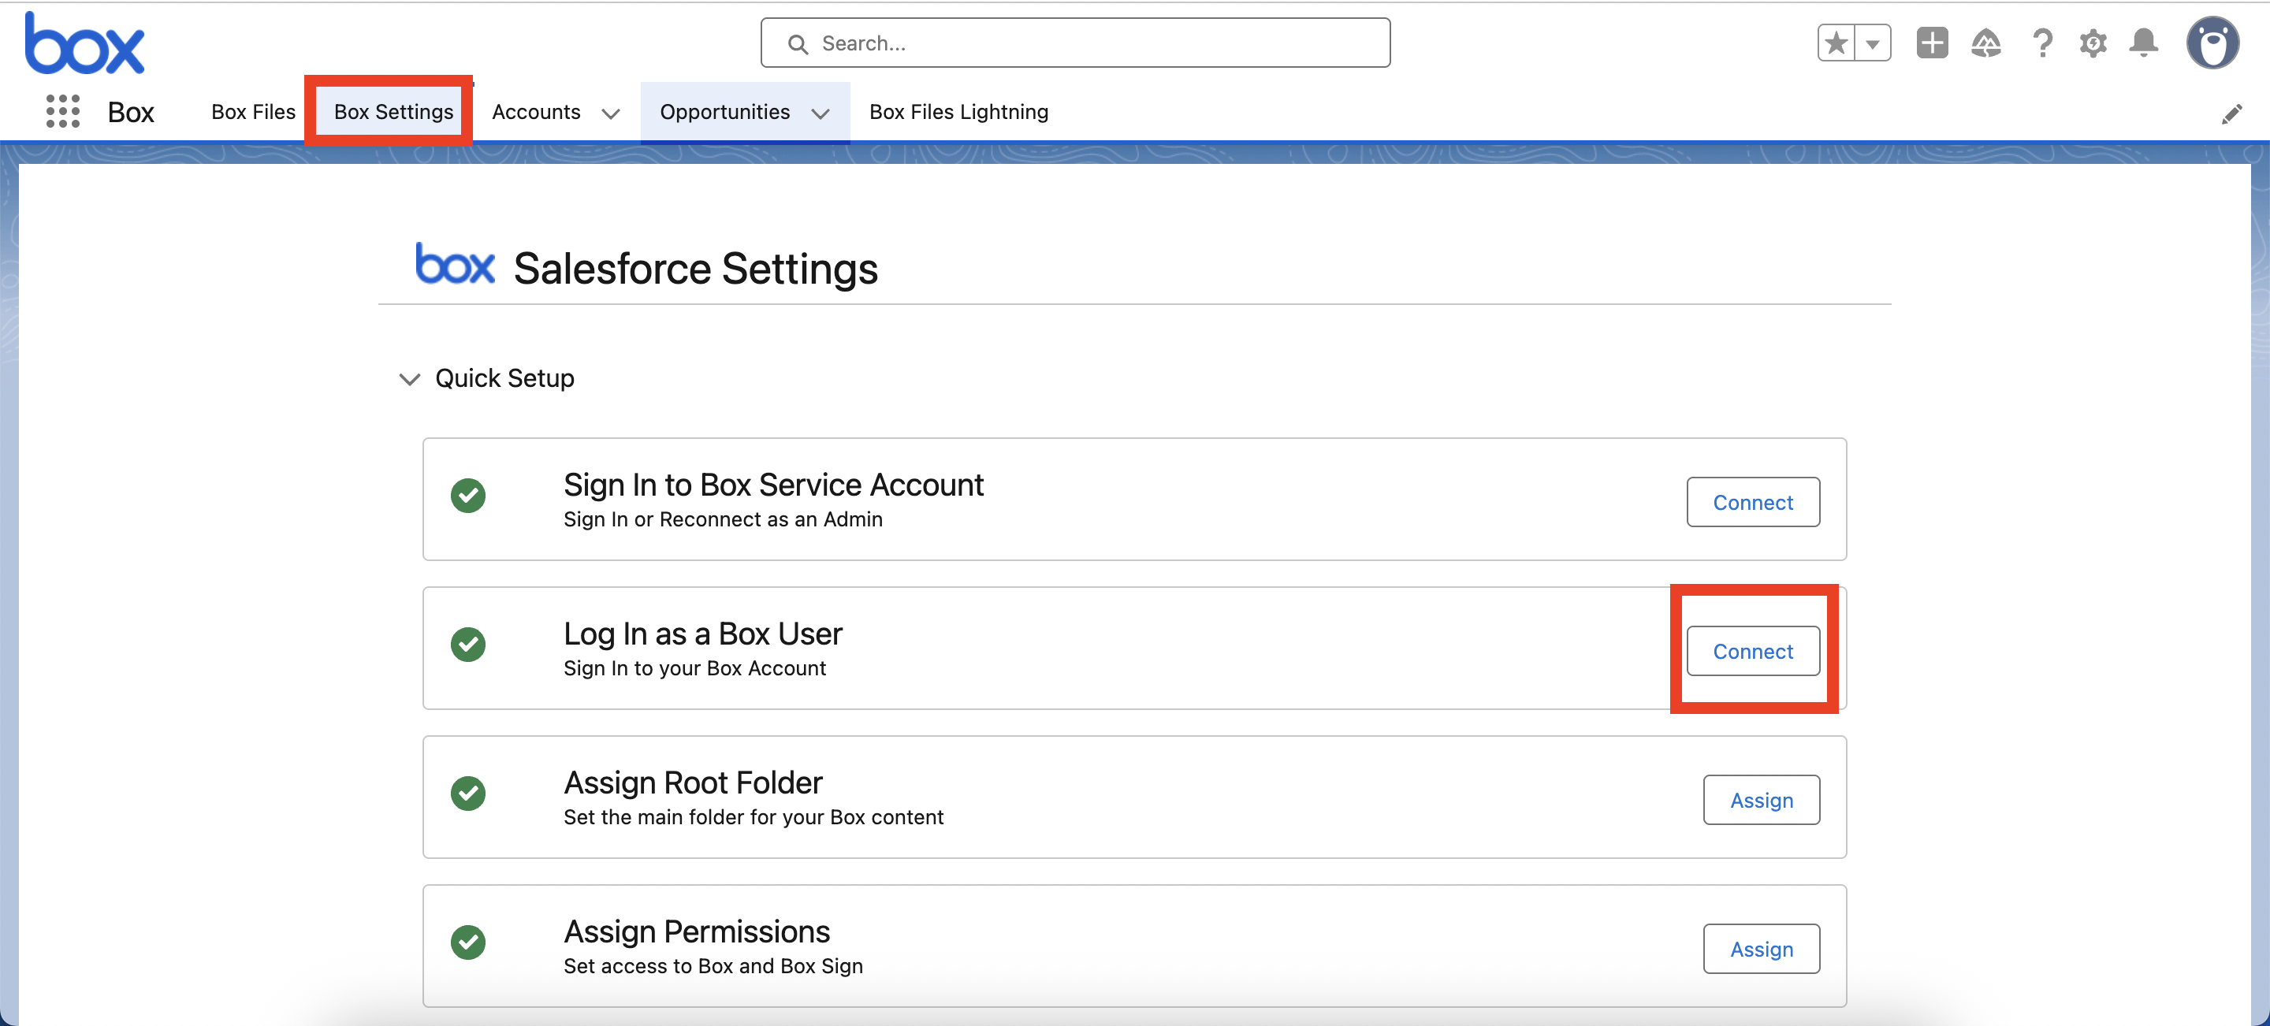Switch to the Box Files tab
This screenshot has height=1026, width=2270.
tap(253, 112)
